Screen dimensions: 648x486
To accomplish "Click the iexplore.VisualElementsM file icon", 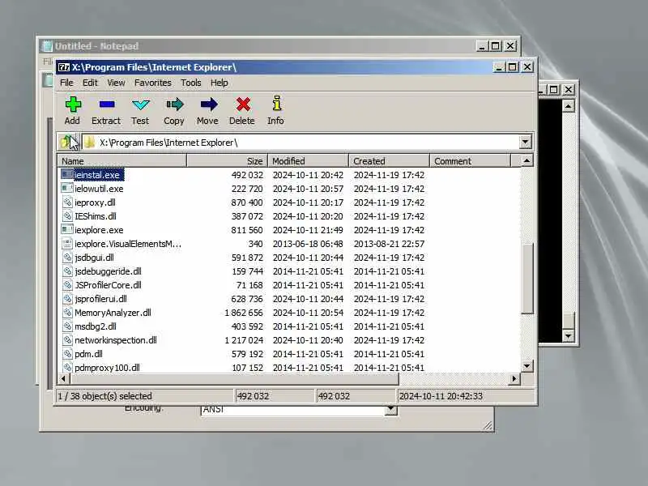I will point(67,244).
